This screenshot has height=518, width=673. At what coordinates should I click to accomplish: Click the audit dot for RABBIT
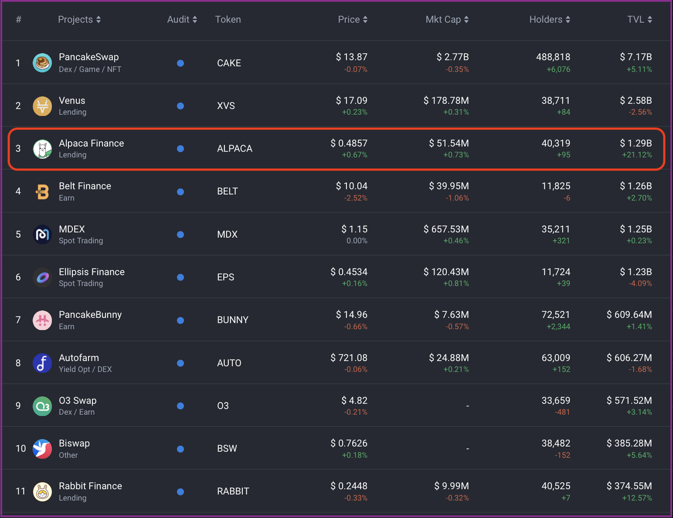[181, 492]
